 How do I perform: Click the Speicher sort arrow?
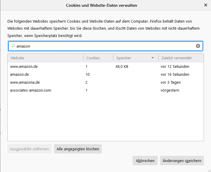[152, 58]
